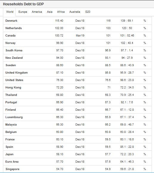The height and width of the screenshot is (173, 154).
Task: Click the United States link
Action: click(x=14, y=80)
